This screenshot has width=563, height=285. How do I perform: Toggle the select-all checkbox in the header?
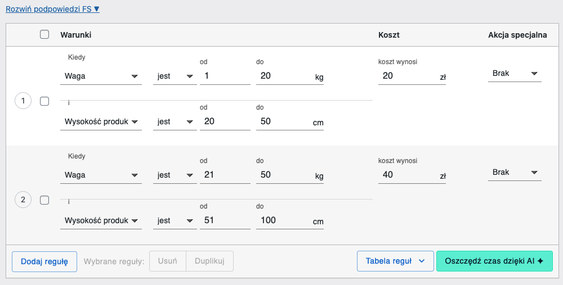coord(45,34)
